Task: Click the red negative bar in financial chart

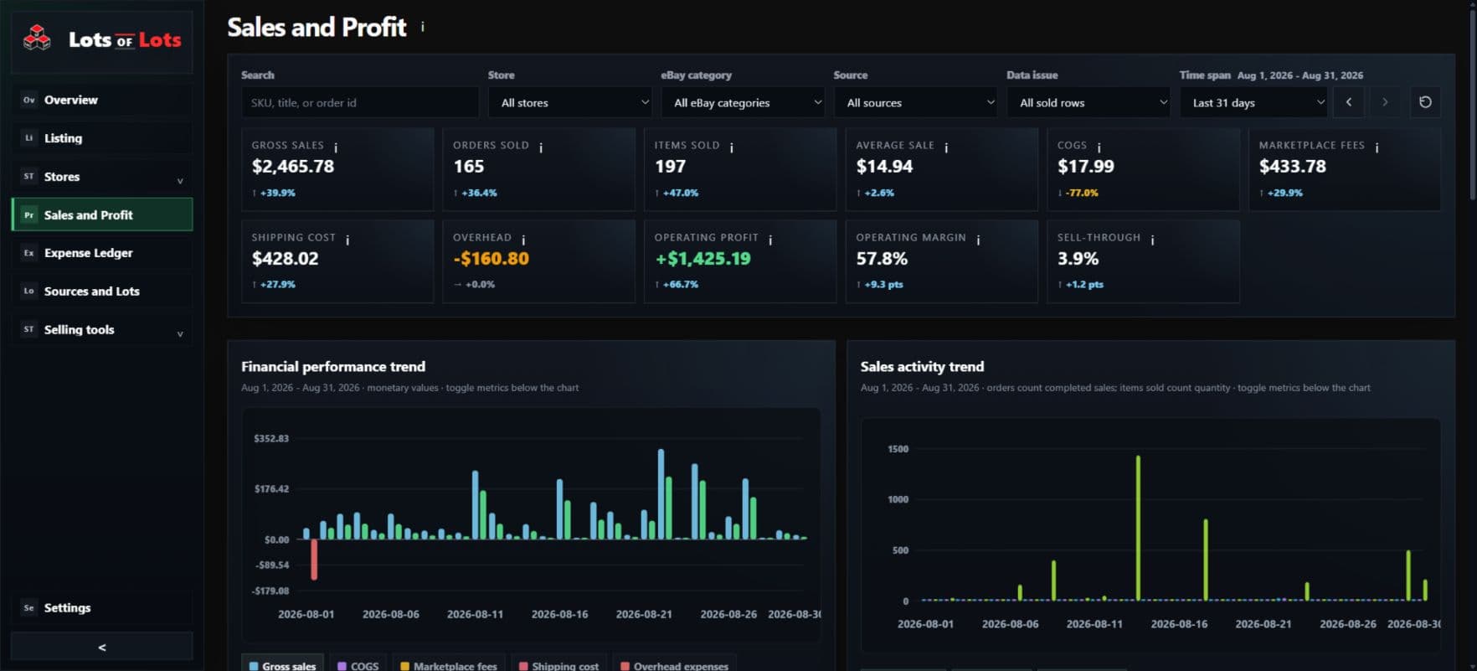Action: click(x=314, y=559)
